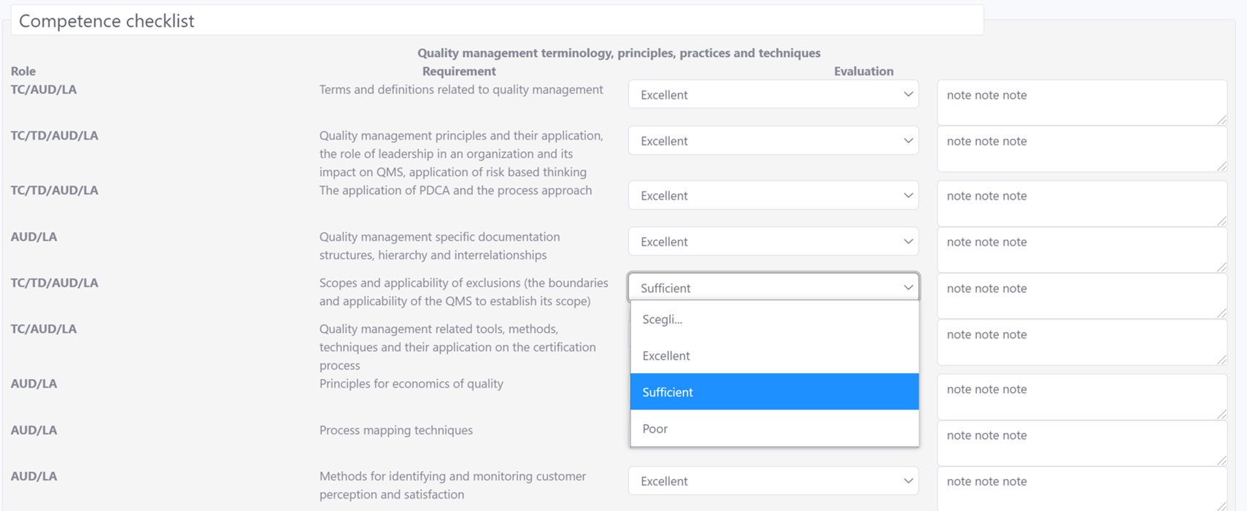The height and width of the screenshot is (511, 1247).
Task: Pick the highlighted "Sufficient" option
Action: click(773, 392)
